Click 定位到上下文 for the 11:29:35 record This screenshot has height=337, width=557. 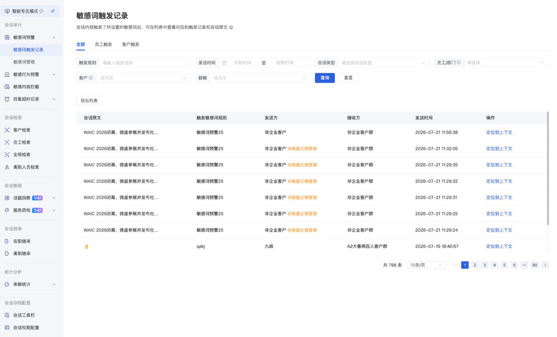(x=499, y=165)
